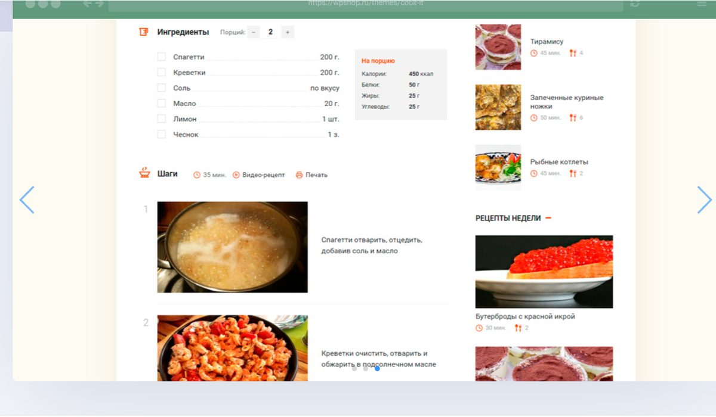The width and height of the screenshot is (716, 417).
Task: Click servings icon under Бутерброды с красной икрой
Action: (518, 328)
